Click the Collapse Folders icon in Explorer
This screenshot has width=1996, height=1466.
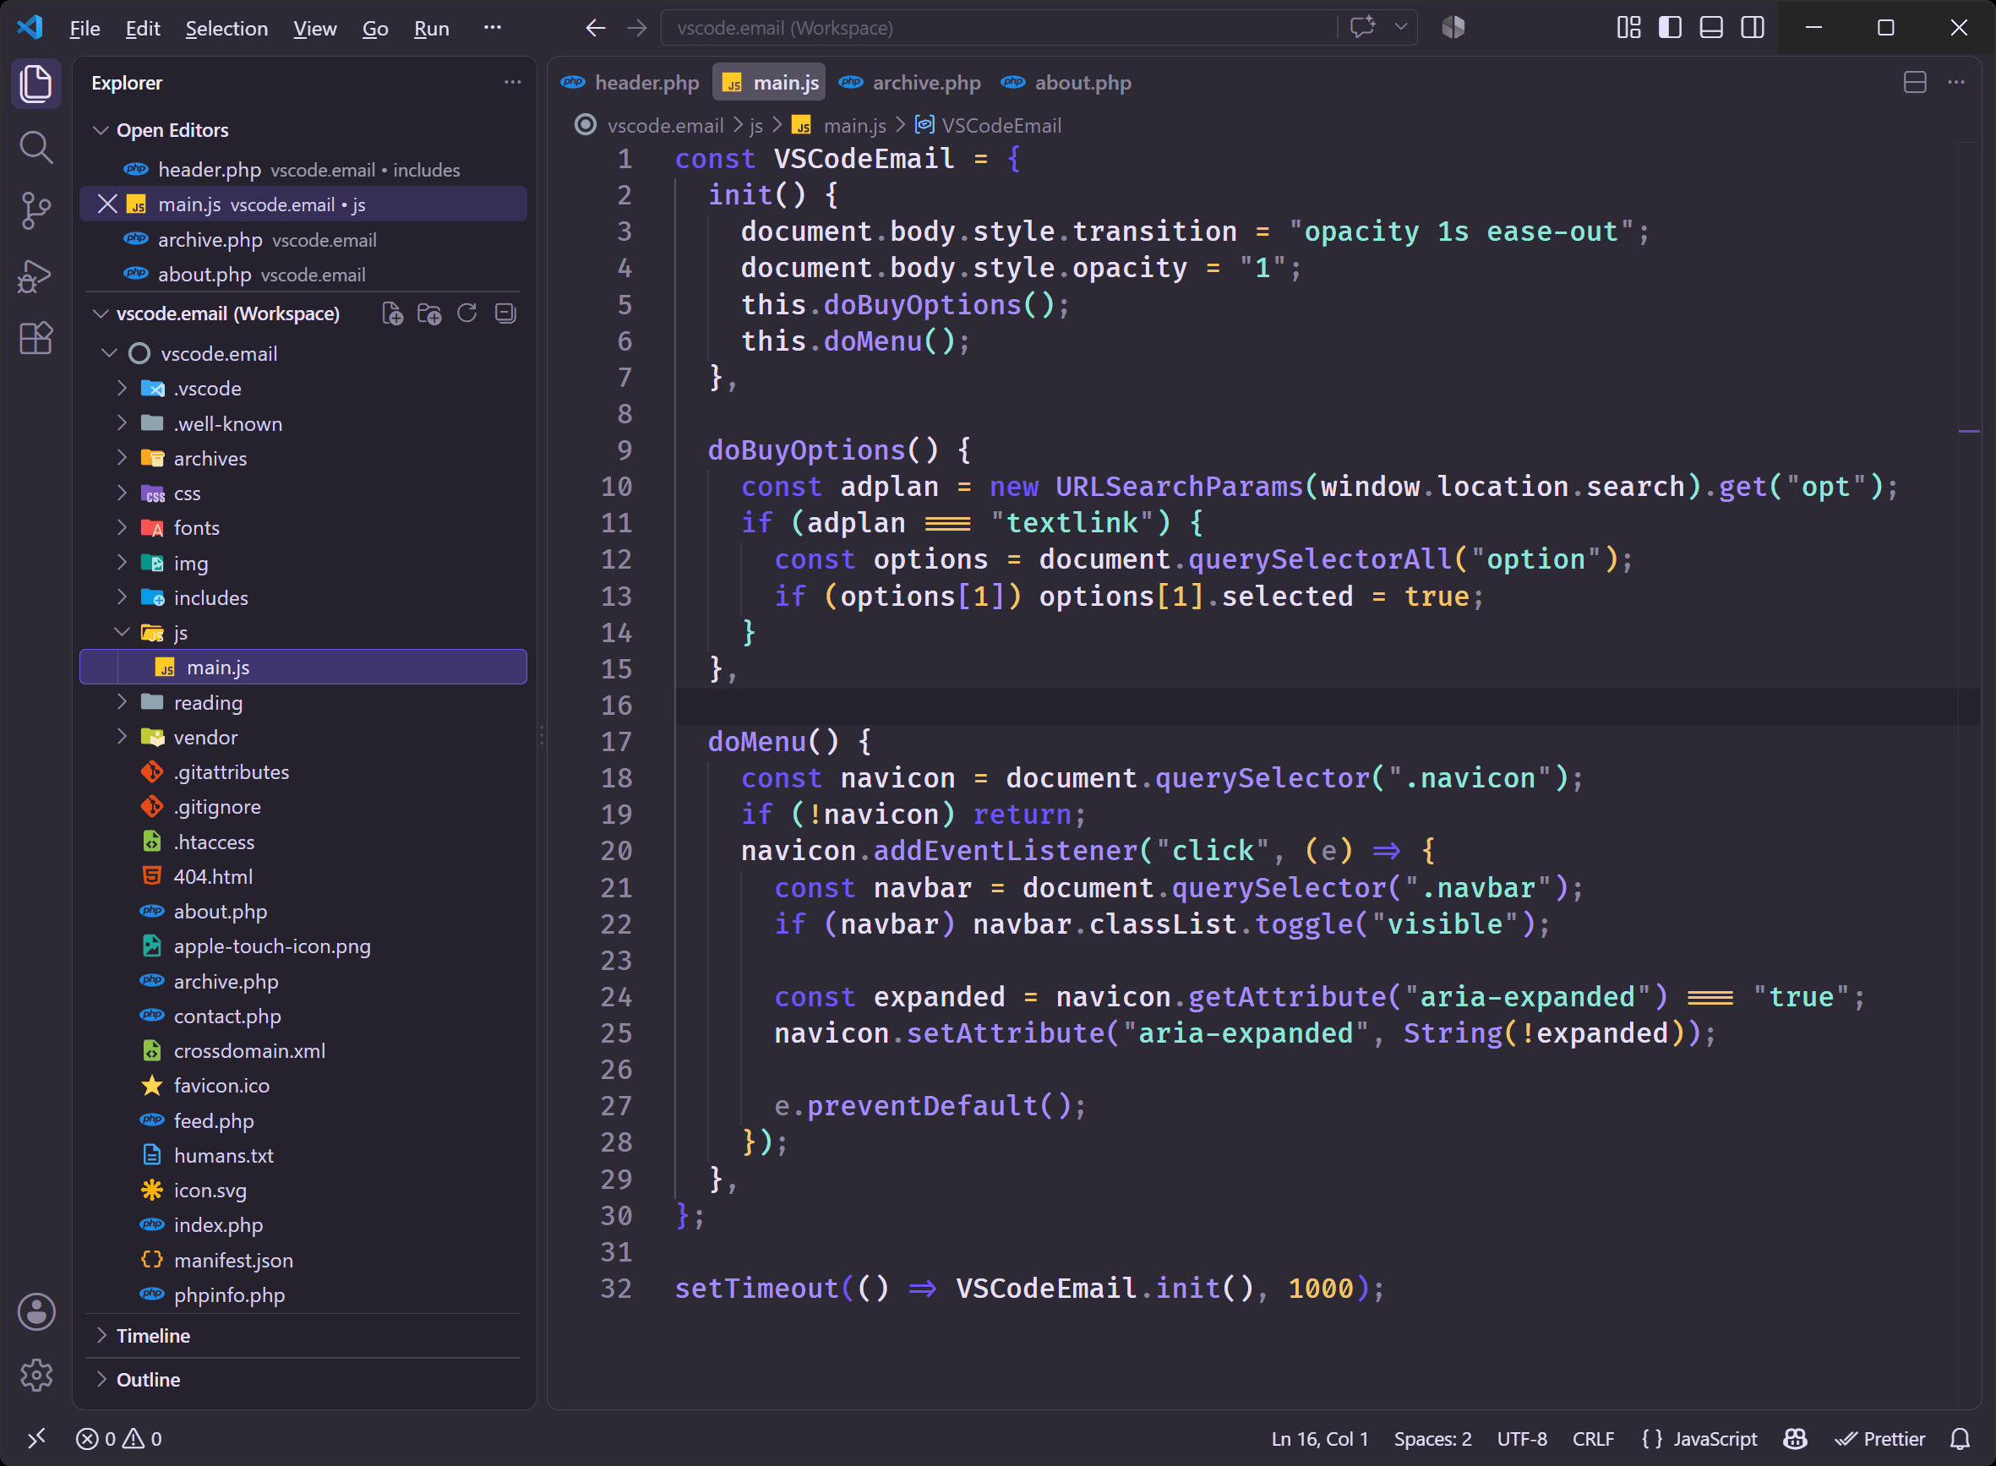pyautogui.click(x=505, y=313)
